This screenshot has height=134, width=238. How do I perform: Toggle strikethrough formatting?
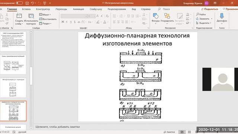pyautogui.click(x=79, y=22)
